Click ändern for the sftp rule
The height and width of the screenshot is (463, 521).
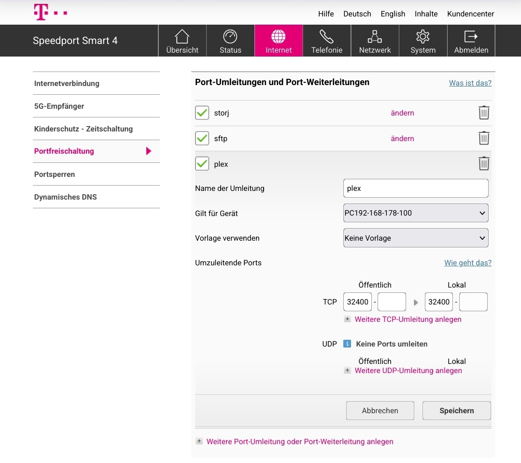[x=402, y=138]
